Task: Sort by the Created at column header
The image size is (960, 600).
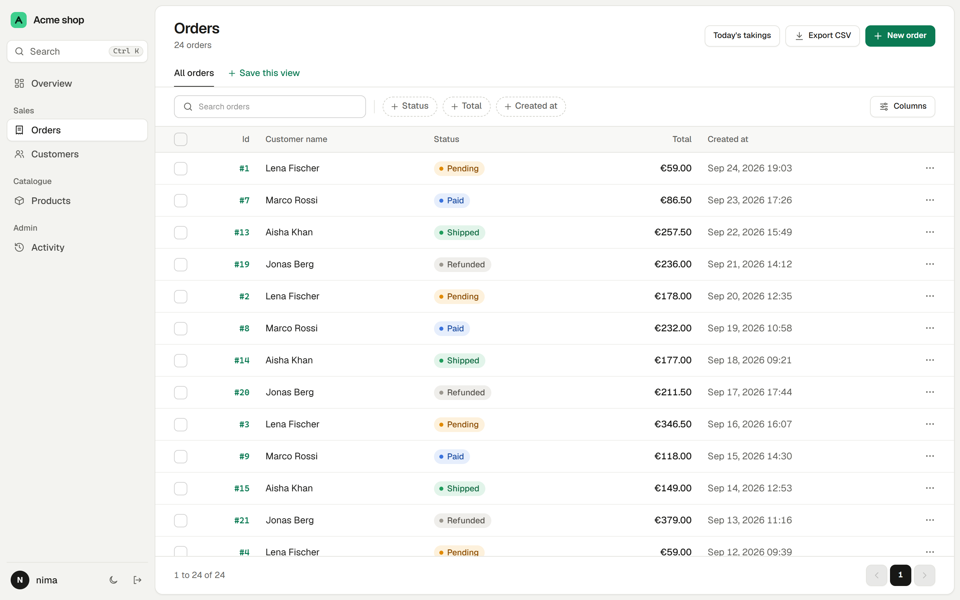Action: pyautogui.click(x=728, y=139)
